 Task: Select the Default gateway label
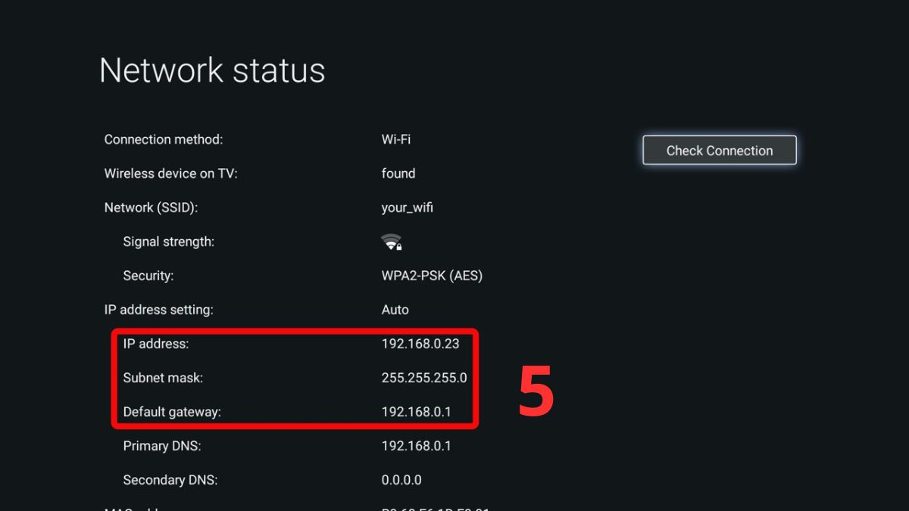point(172,412)
